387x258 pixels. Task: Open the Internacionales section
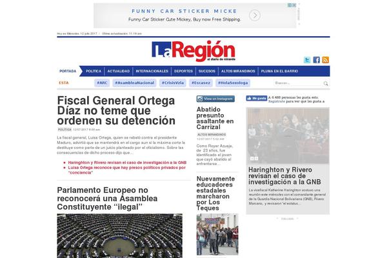[152, 71]
